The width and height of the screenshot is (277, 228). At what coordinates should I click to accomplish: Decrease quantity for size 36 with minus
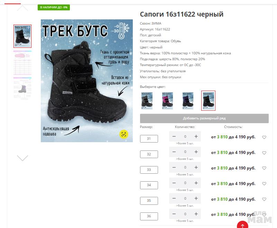click(174, 214)
